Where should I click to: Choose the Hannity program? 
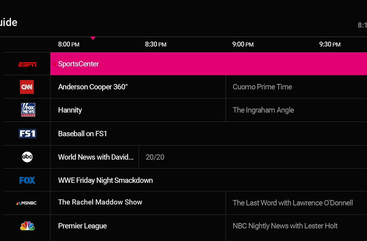[138, 110]
